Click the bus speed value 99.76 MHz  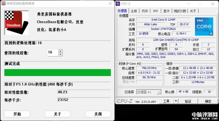coord(149,77)
